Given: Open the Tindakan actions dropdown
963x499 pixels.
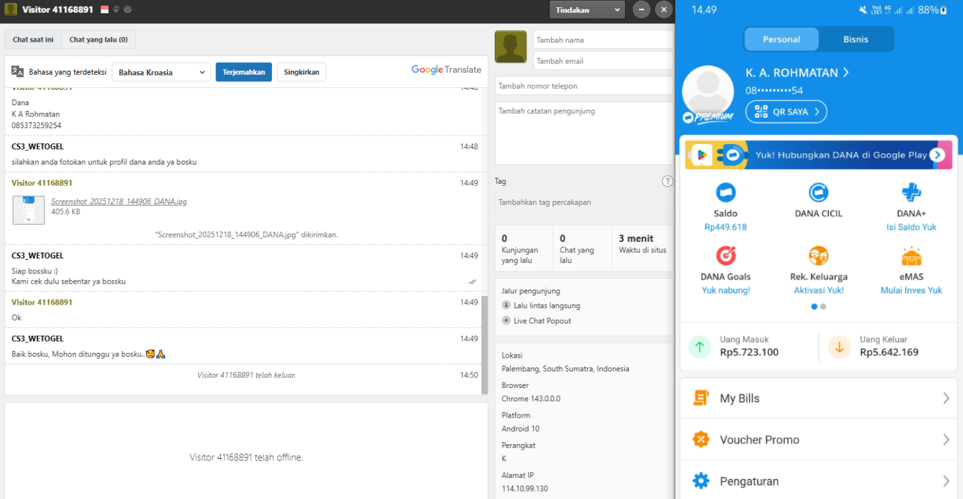Looking at the screenshot, I should (x=587, y=10).
